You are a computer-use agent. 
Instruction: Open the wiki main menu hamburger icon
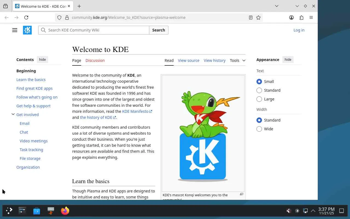15,30
